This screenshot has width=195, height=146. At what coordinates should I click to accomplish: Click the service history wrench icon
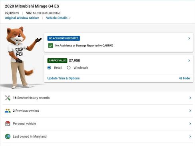(8, 98)
